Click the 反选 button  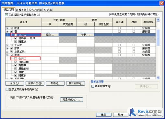(x=55, y=83)
